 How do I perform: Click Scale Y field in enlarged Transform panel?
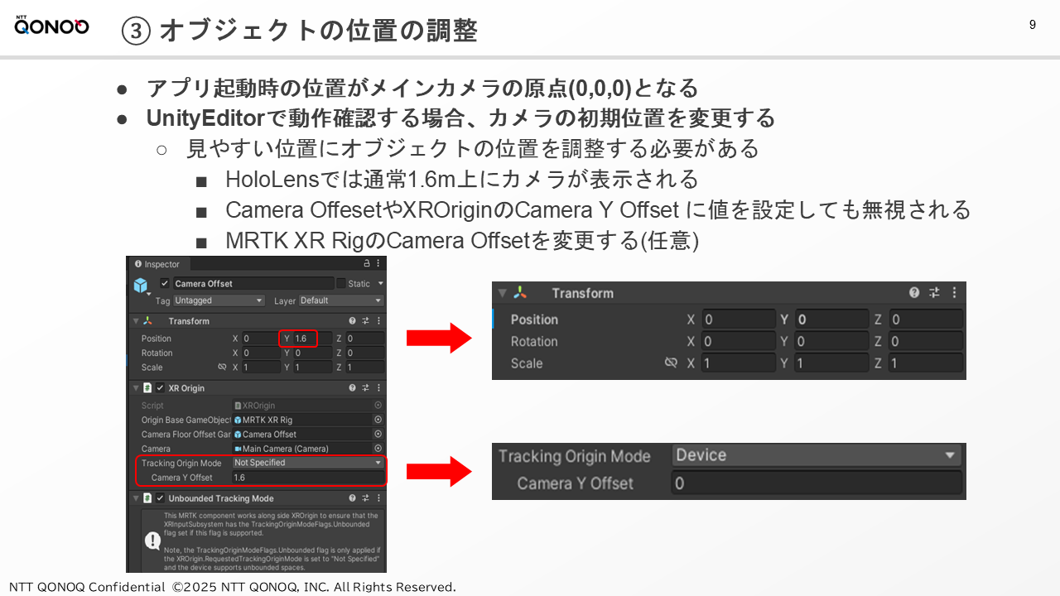coord(831,363)
